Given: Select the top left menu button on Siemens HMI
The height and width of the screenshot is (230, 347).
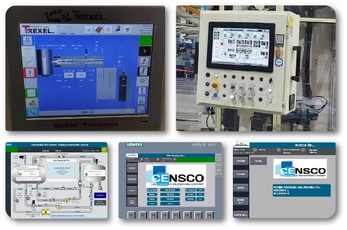Looking at the screenshot, I should point(132,169).
